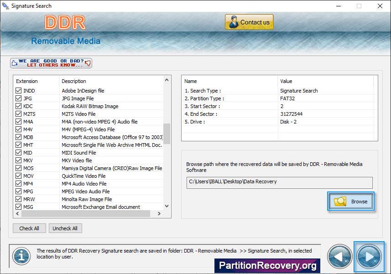This screenshot has height=274, width=391.
Task: Click the '31272544' end sector value
Action: click(x=292, y=114)
